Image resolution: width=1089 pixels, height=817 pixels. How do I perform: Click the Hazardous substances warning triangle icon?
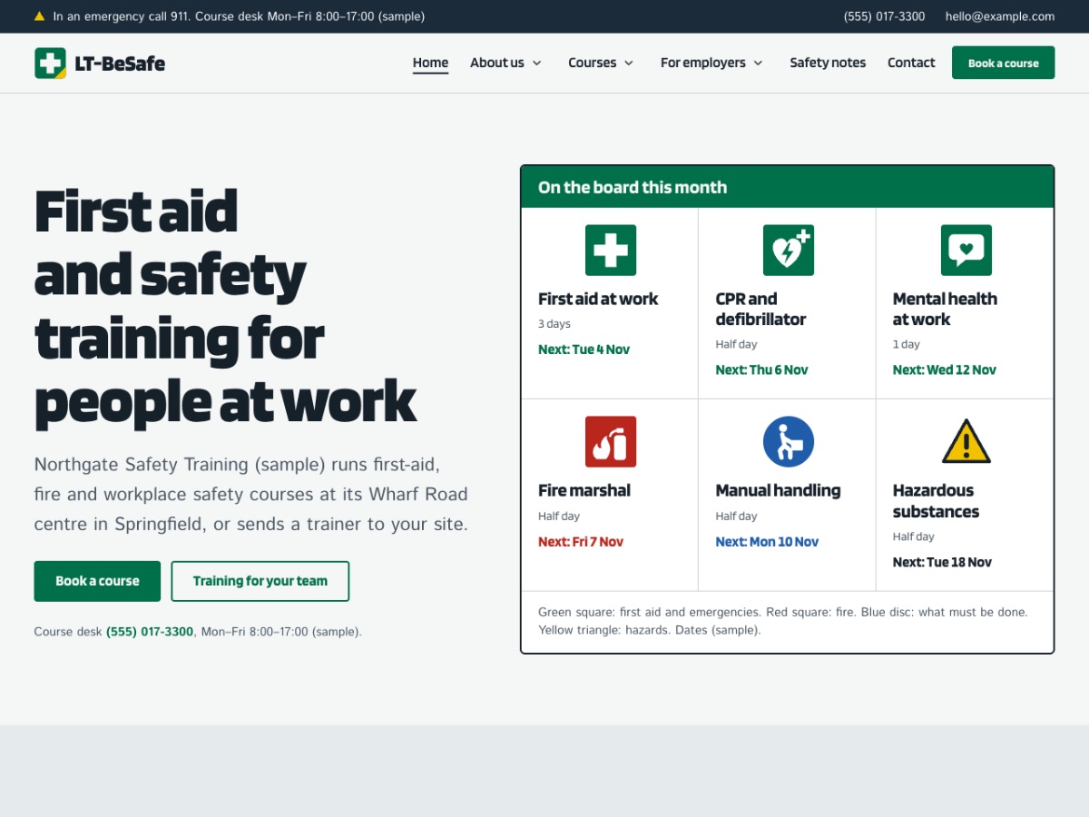(x=966, y=442)
